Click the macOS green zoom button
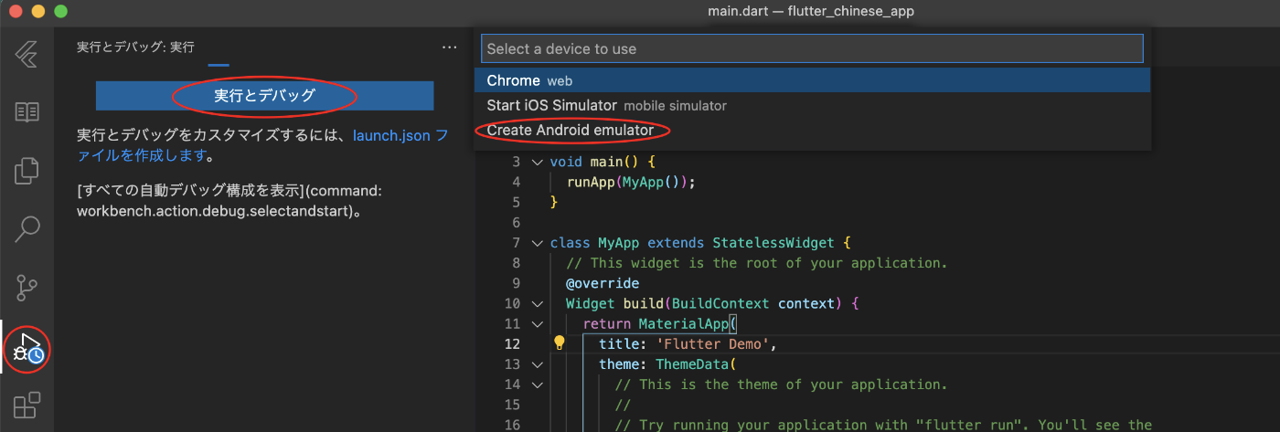Screen dimensions: 1280x432 click(x=60, y=12)
